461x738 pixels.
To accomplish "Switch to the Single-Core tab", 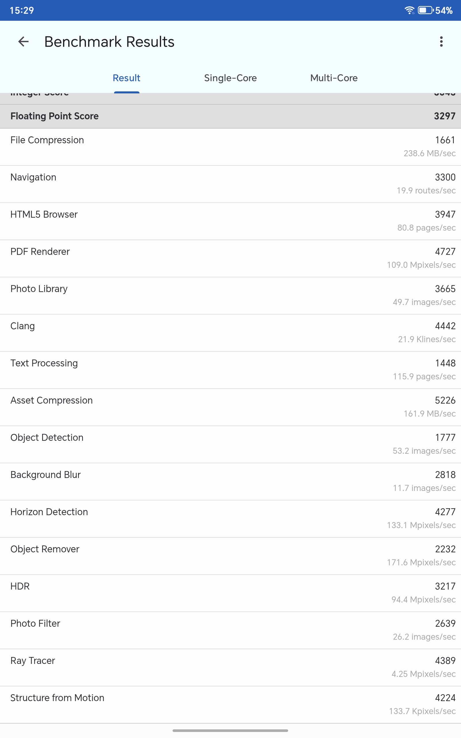I will tap(230, 78).
